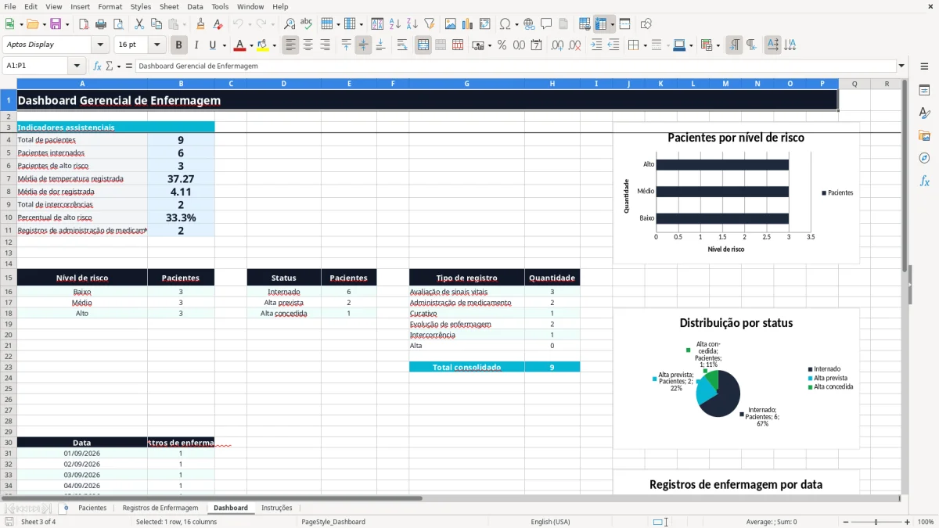Expand Name Box dropdown
The image size is (939, 528).
77,66
